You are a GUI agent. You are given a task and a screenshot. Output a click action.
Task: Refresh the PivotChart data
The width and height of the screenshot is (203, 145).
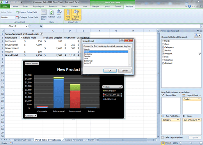click(52, 14)
